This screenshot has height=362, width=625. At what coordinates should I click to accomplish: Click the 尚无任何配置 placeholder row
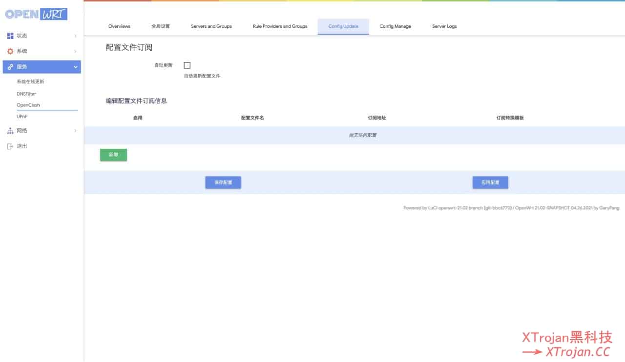354,135
